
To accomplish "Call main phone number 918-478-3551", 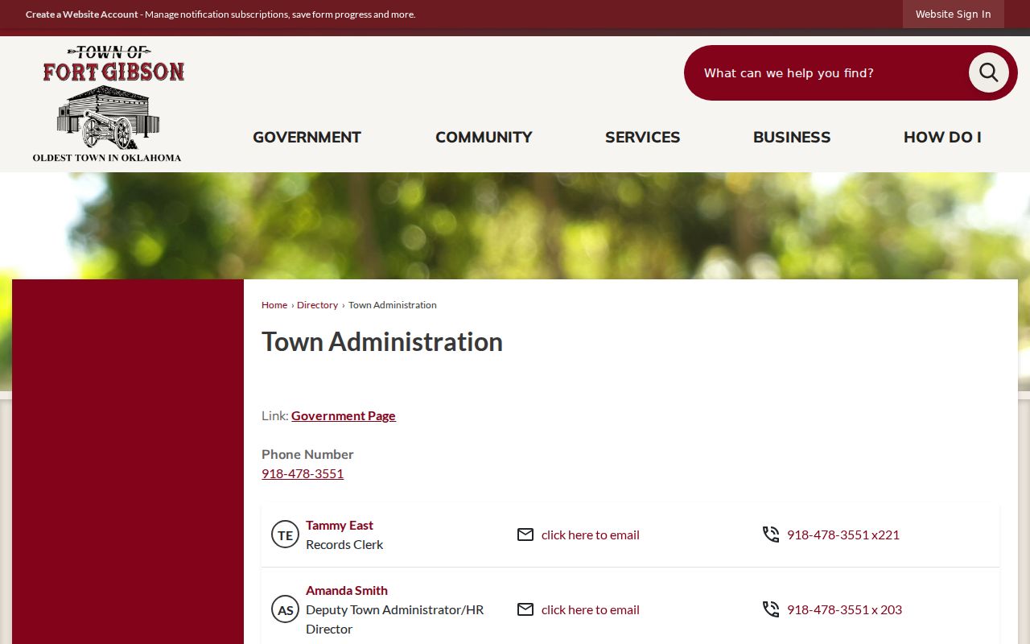I will tap(303, 473).
